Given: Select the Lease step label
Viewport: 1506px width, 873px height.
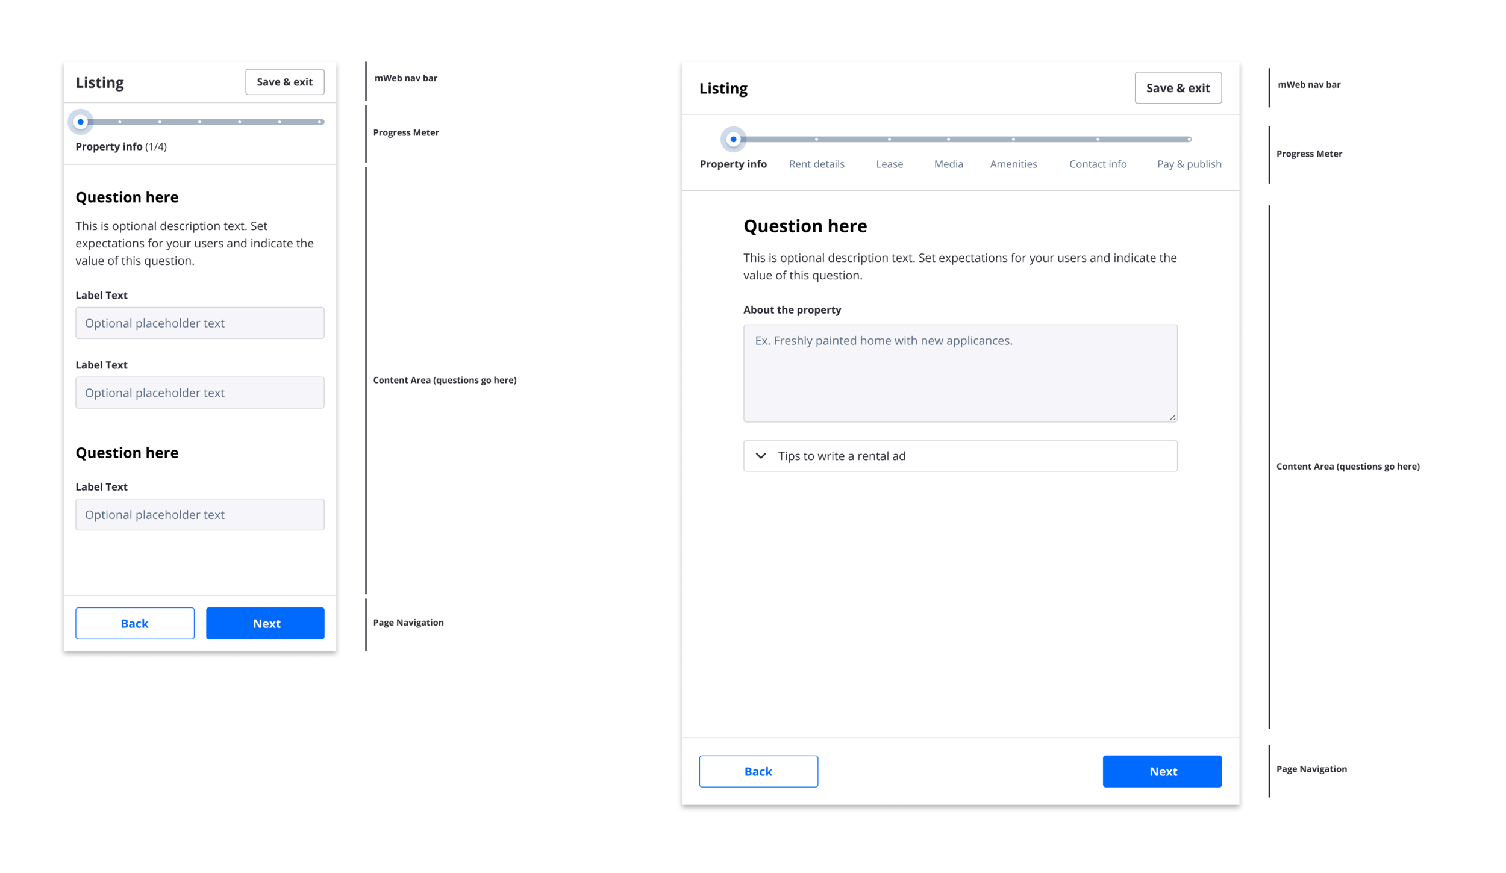Looking at the screenshot, I should pos(889,164).
